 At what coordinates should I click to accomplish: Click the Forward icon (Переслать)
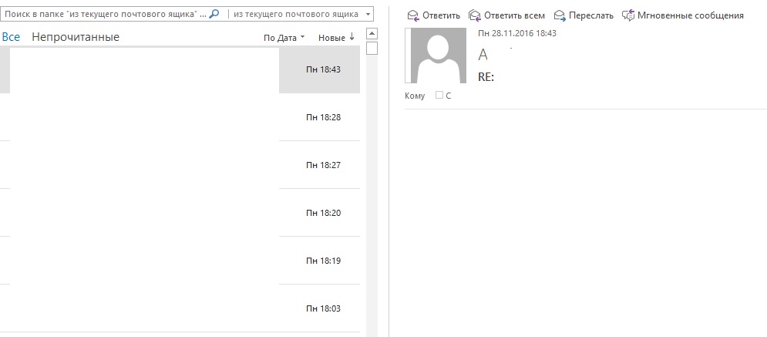tap(560, 15)
